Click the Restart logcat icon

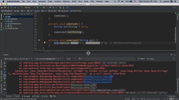pyautogui.click(x=4, y=82)
